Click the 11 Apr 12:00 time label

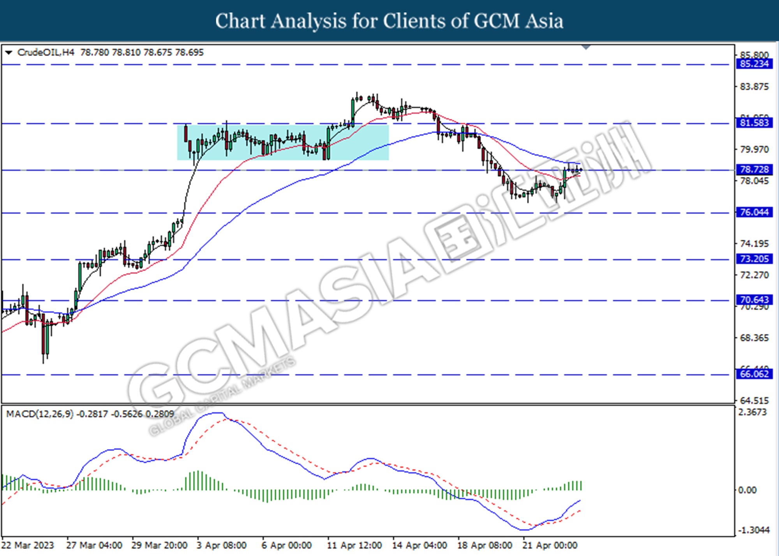(x=354, y=545)
